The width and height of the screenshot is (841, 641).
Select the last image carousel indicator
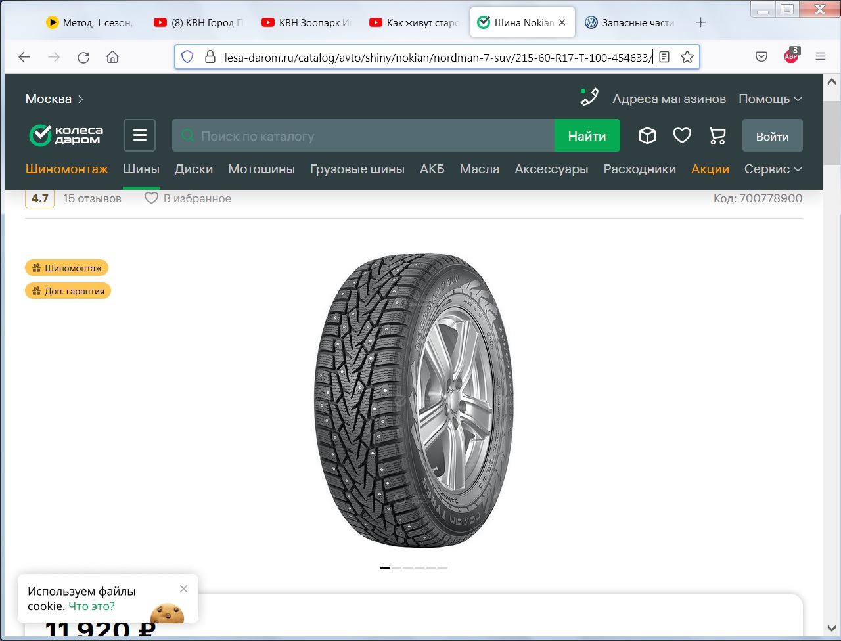click(443, 567)
